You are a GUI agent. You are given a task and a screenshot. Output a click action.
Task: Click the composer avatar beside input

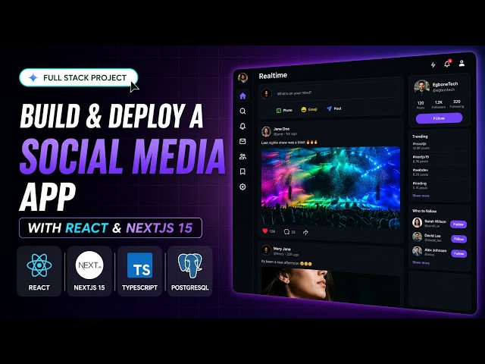(266, 93)
